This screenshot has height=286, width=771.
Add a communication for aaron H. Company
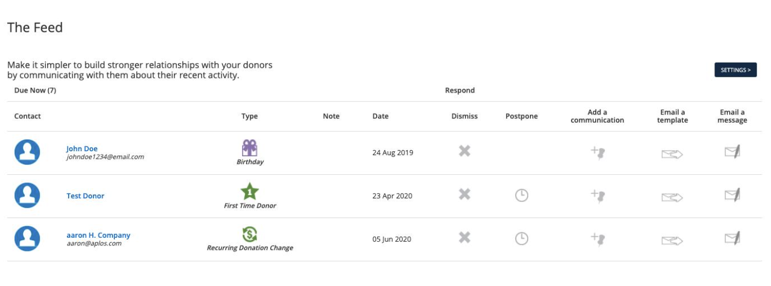point(597,239)
